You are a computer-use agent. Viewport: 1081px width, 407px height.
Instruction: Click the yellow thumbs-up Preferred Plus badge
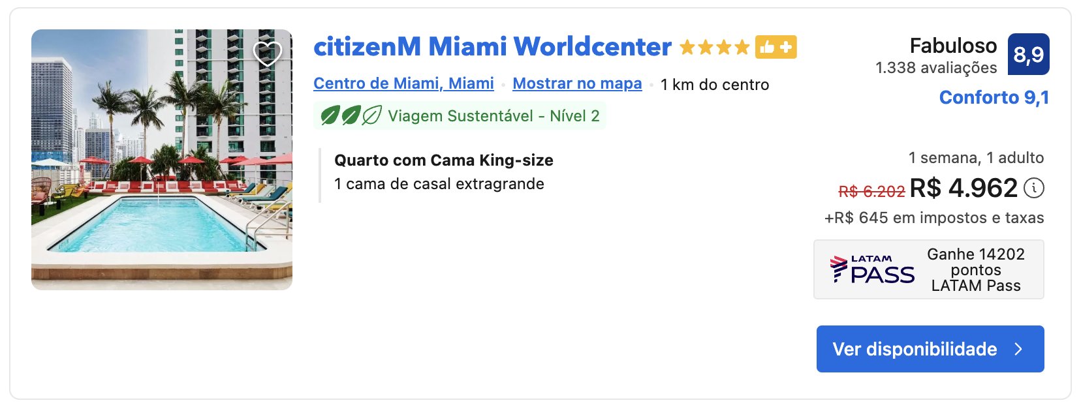pyautogui.click(x=776, y=47)
